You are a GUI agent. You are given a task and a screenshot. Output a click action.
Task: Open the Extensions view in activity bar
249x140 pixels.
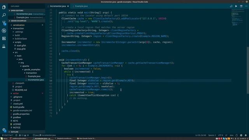(4, 38)
